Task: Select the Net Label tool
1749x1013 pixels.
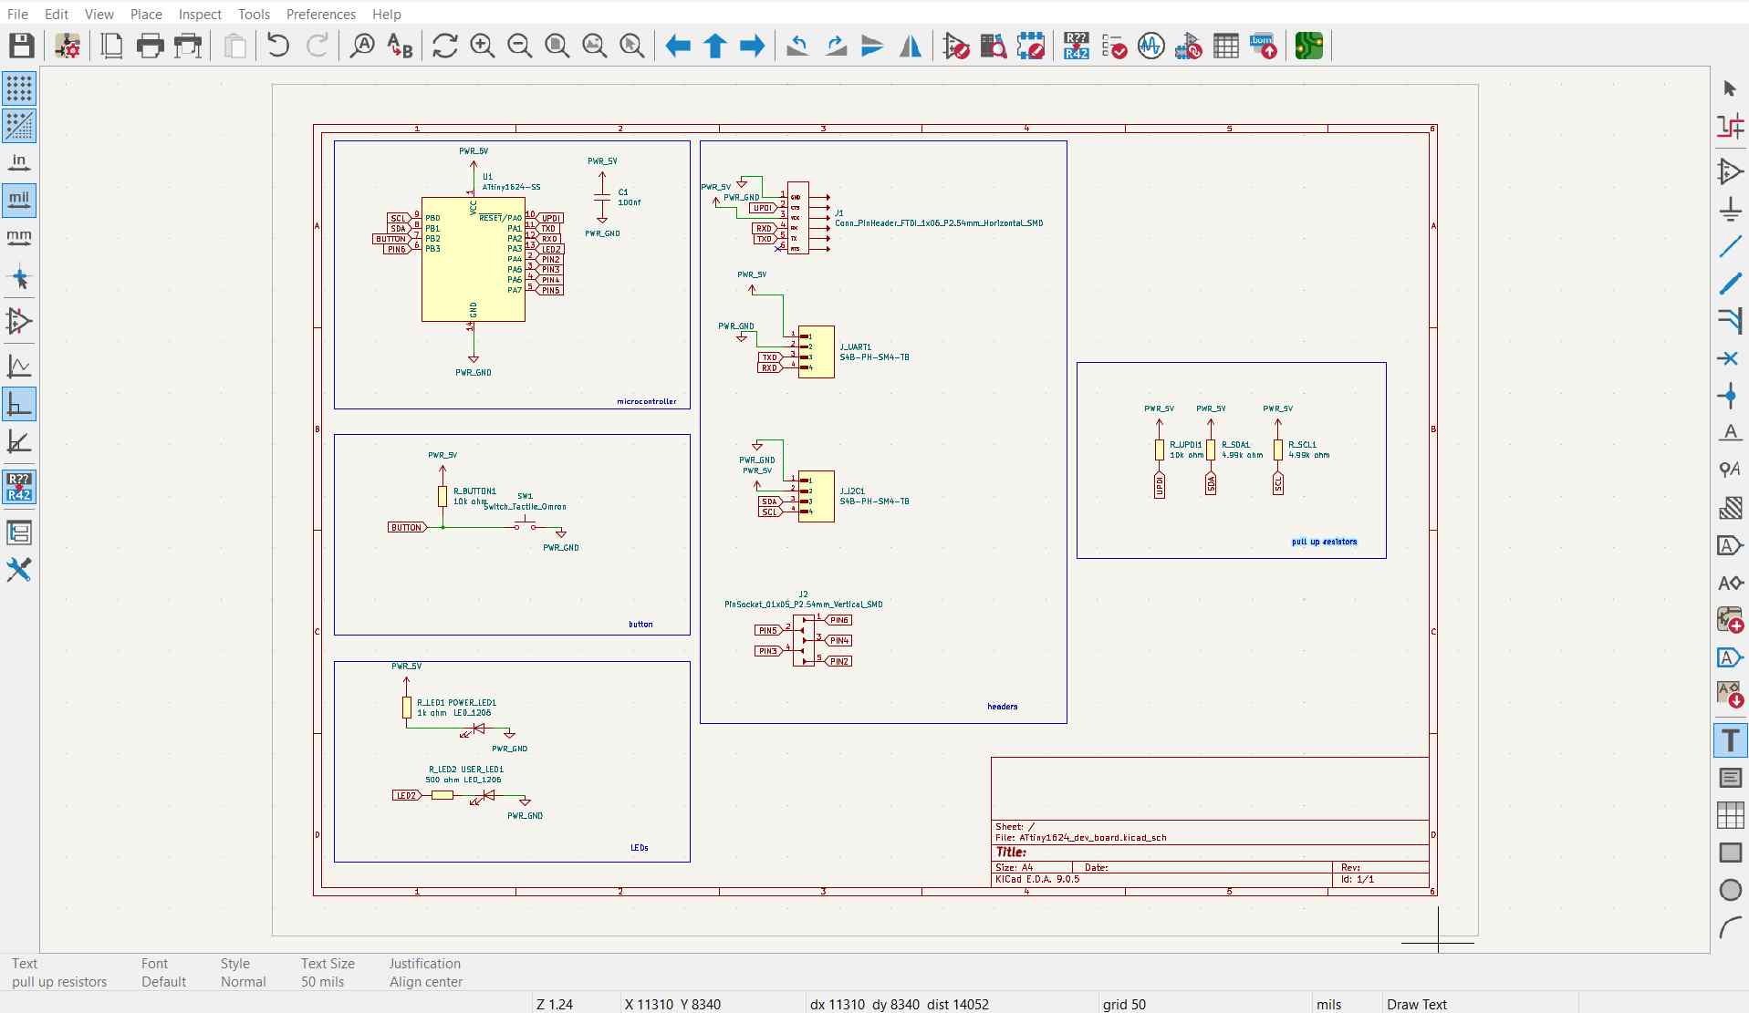Action: [x=1730, y=433]
